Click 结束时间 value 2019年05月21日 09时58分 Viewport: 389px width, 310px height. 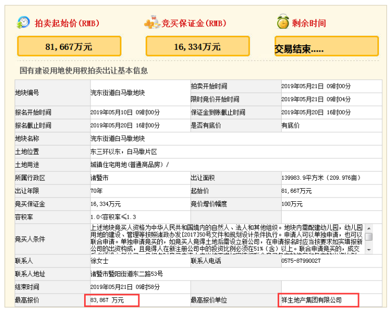pyautogui.click(x=125, y=287)
